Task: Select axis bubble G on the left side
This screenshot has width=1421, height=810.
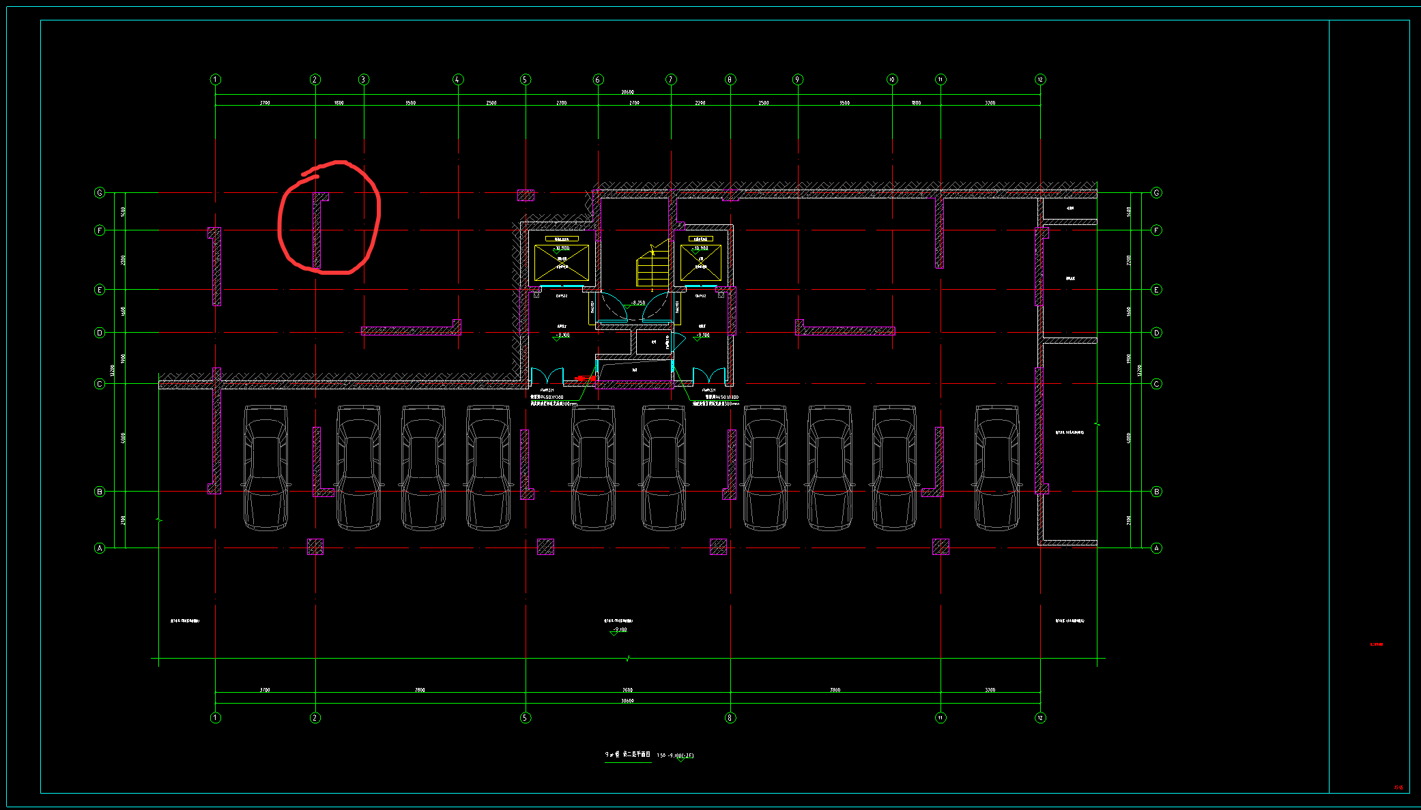Action: click(x=100, y=193)
